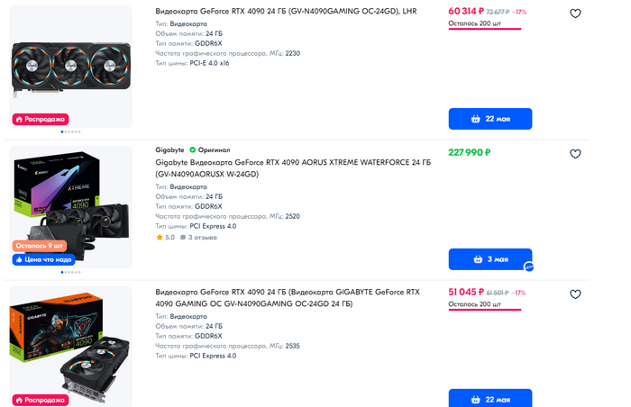Click the small round icon on 3 мая button
The width and height of the screenshot is (631, 407).
[x=530, y=267]
